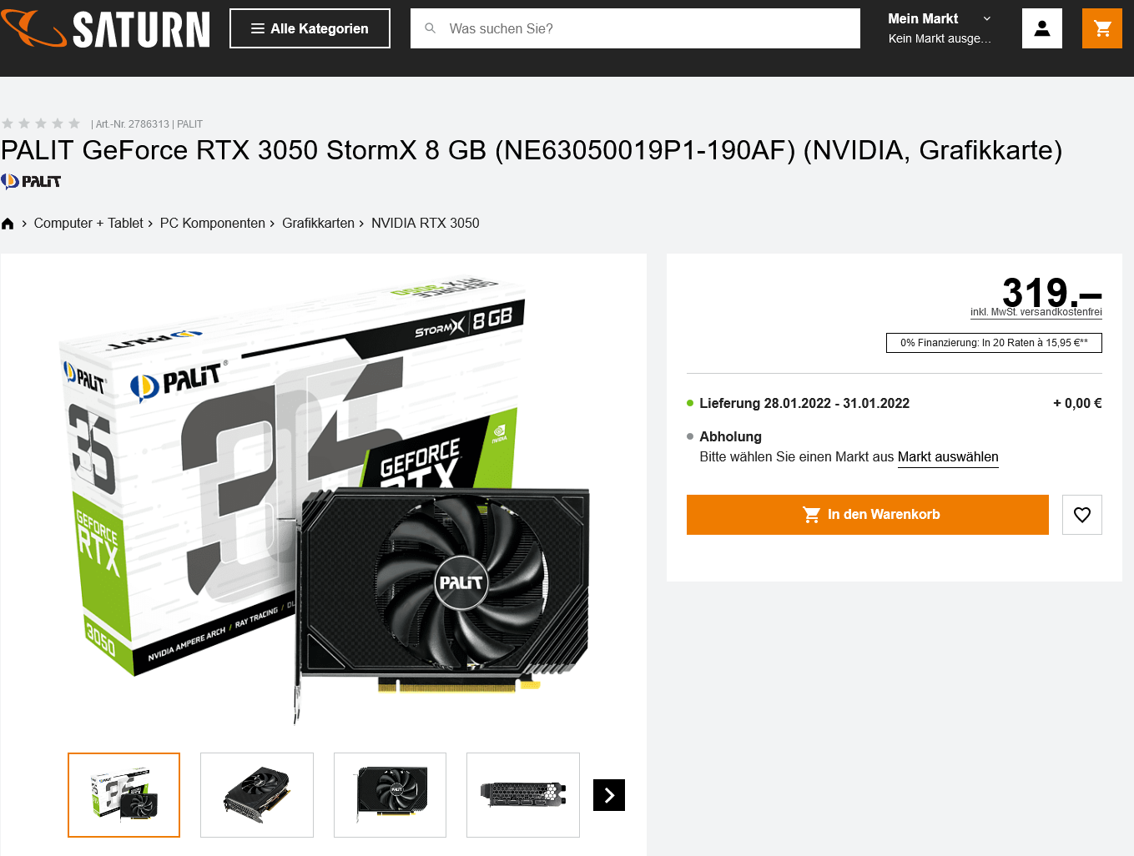Screen dimensions: 1134x856
Task: Focus the Was suchen Sie search field
Action: point(635,28)
